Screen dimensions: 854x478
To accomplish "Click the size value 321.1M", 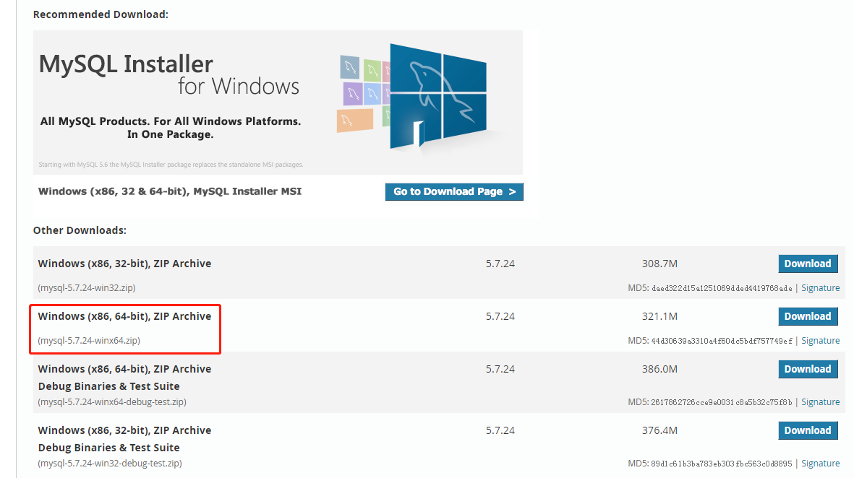I will coord(659,316).
